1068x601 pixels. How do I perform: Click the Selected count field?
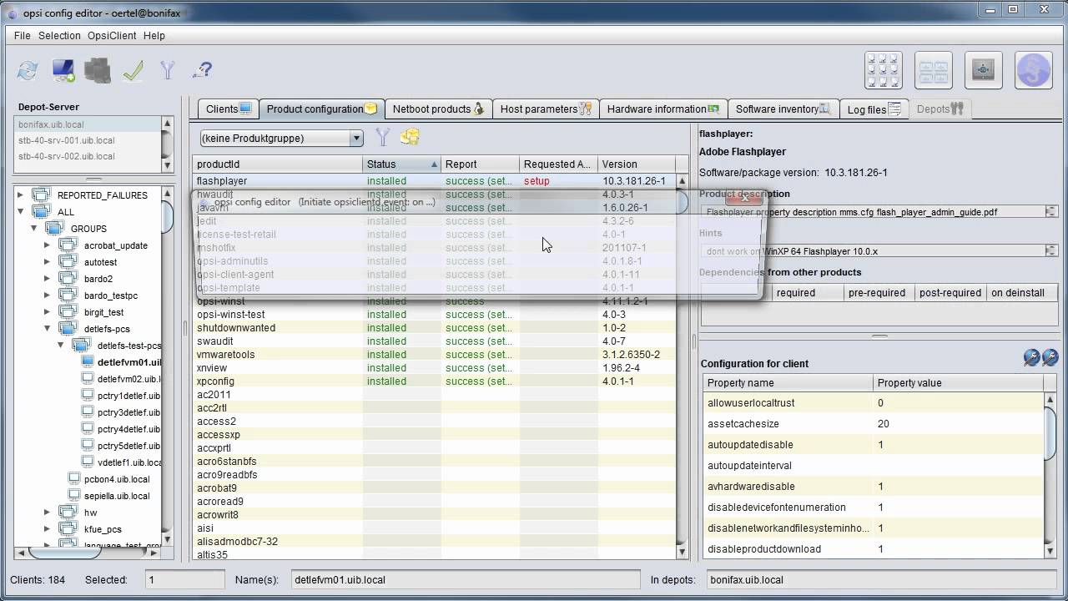[x=184, y=579]
